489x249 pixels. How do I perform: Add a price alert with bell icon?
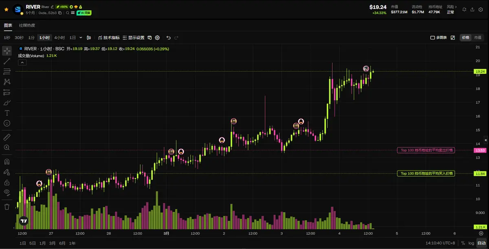464,9
